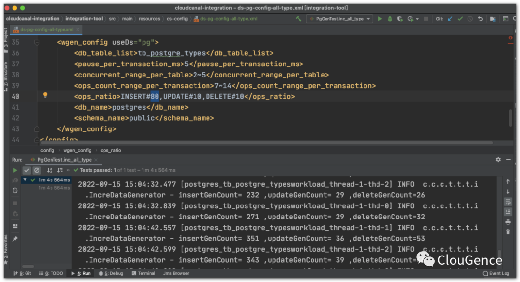
Task: Rerun the test with the green arrow in the Run panel
Action: [15, 170]
